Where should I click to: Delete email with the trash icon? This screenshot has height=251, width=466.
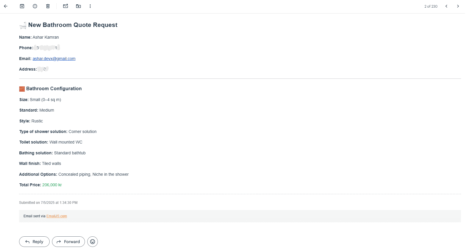(x=48, y=6)
